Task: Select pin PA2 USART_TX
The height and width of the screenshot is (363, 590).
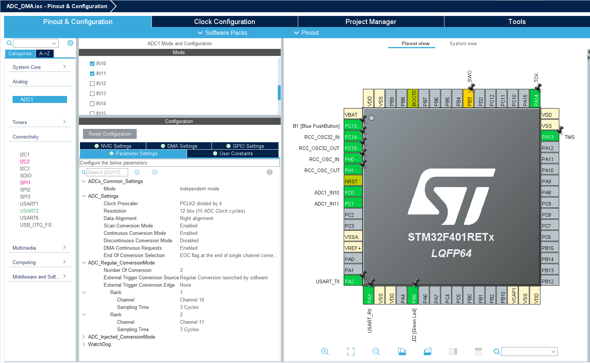Action: 353,281
